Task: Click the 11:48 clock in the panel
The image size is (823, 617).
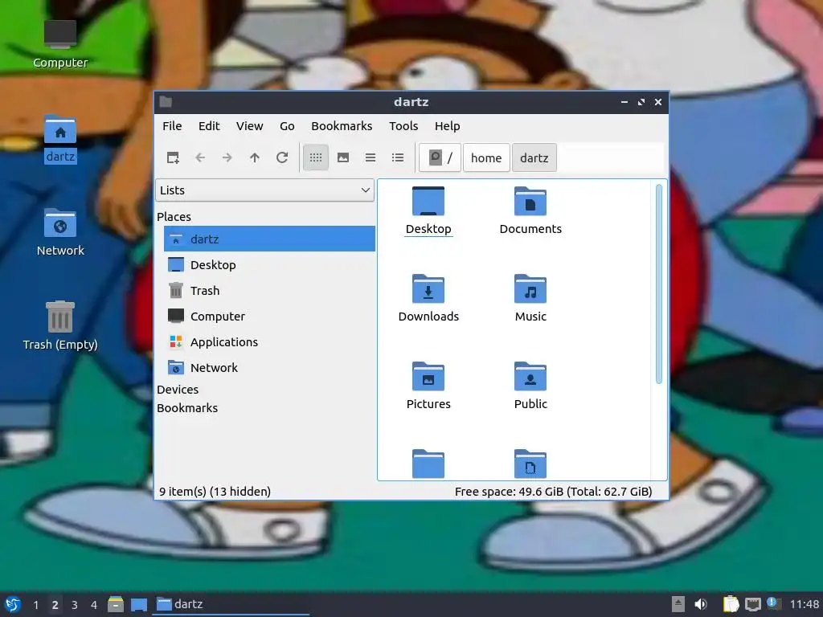Action: (804, 604)
